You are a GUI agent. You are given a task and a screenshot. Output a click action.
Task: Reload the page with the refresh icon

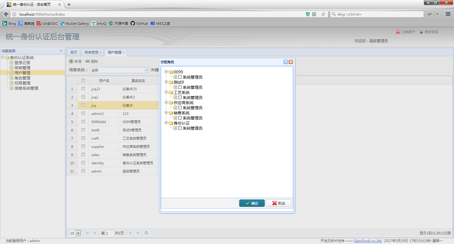point(323,14)
